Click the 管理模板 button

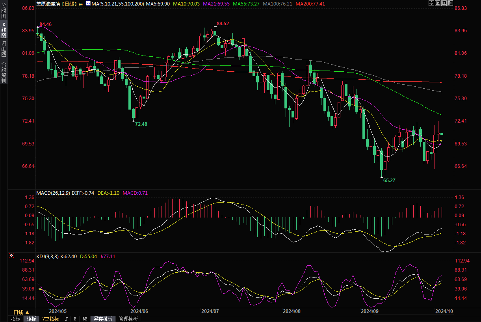(128, 319)
